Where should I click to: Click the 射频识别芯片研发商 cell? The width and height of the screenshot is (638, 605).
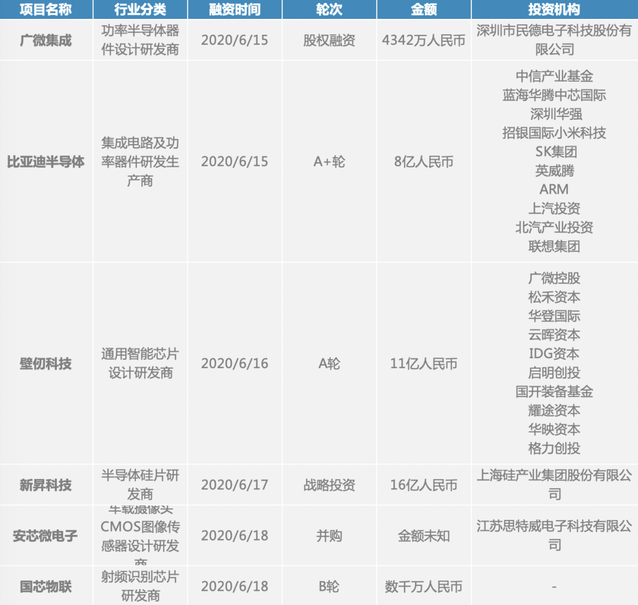(141, 586)
